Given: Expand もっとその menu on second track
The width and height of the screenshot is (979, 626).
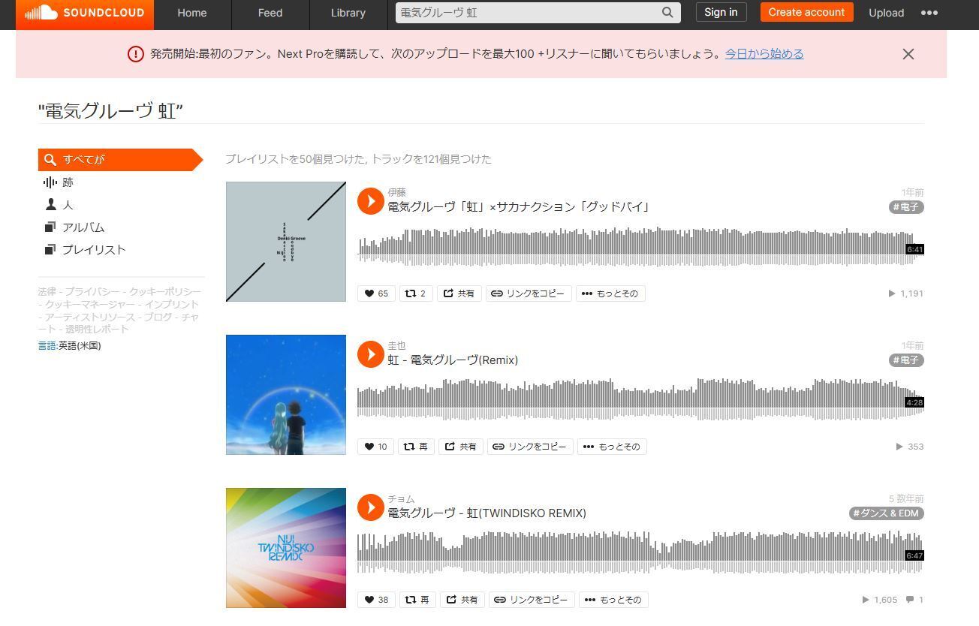Looking at the screenshot, I should point(613,447).
